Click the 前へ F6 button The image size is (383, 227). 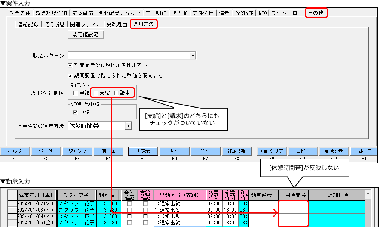174,151
